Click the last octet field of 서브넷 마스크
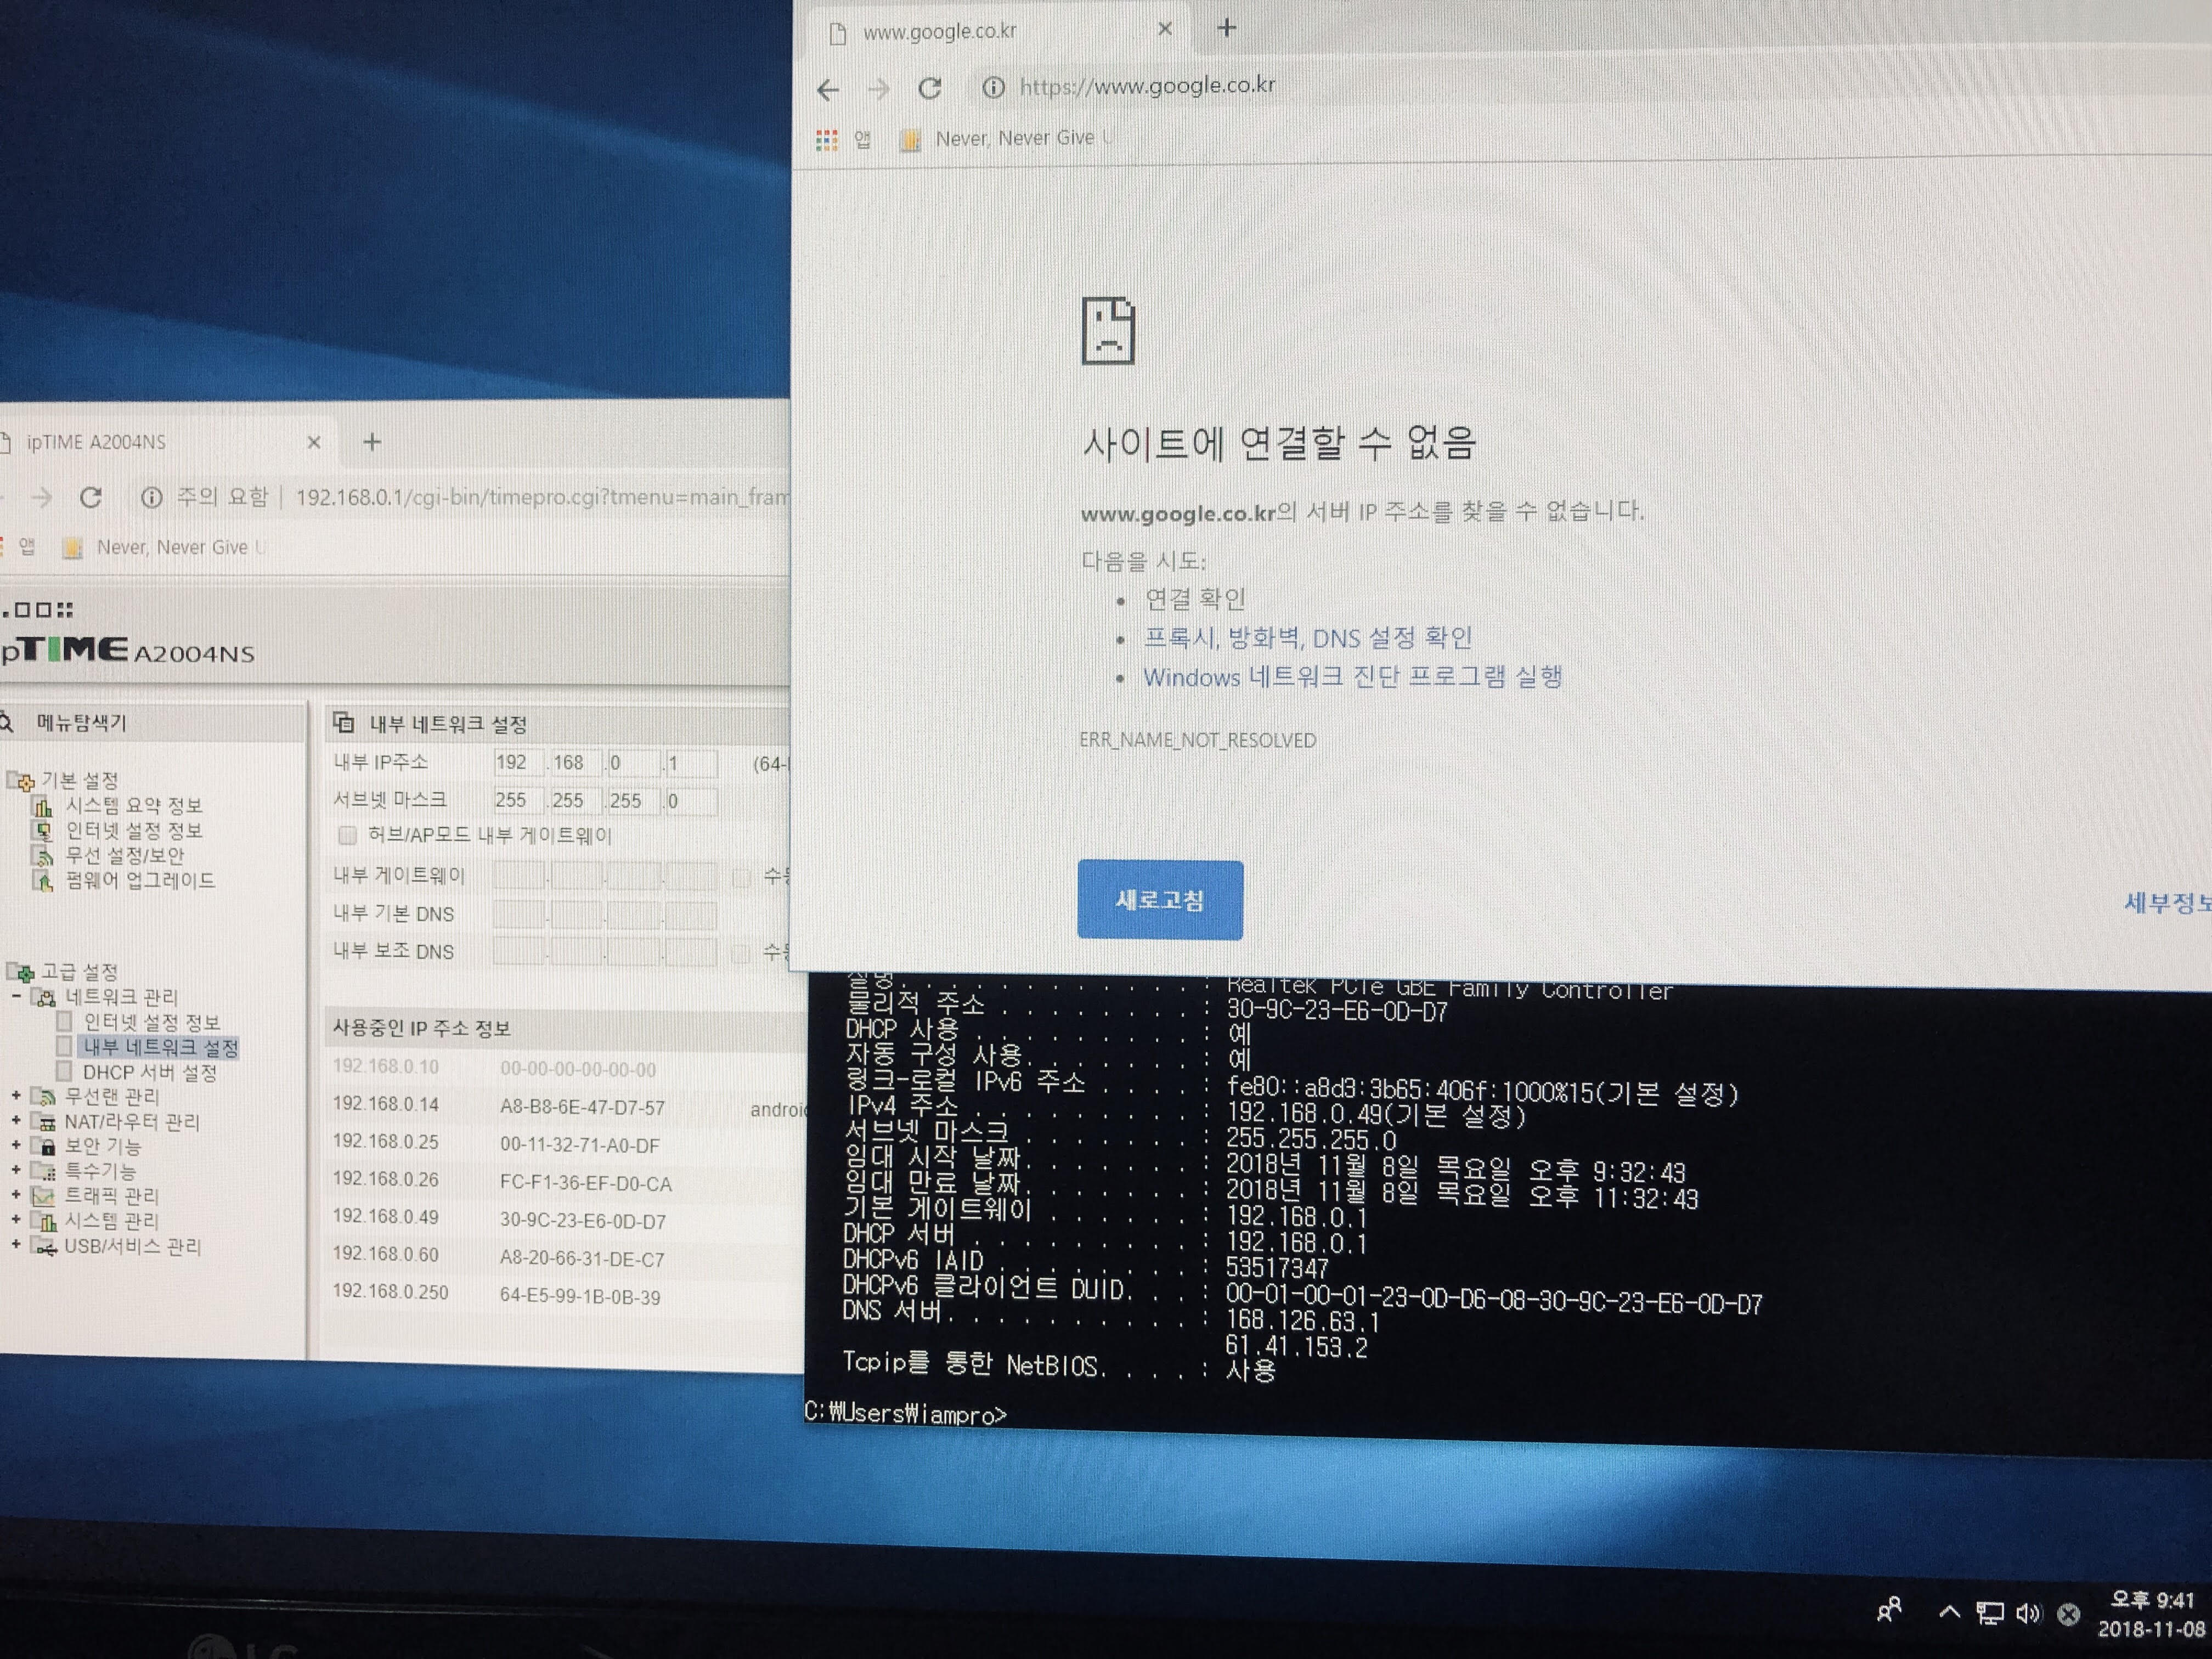The height and width of the screenshot is (1659, 2212). tap(691, 801)
